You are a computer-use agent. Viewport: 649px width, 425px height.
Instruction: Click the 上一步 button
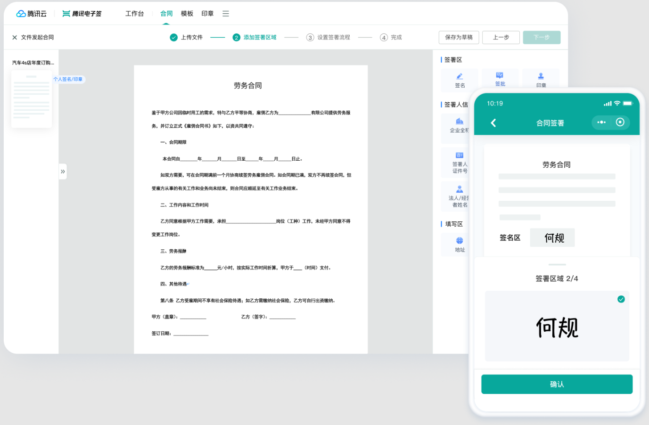click(501, 37)
